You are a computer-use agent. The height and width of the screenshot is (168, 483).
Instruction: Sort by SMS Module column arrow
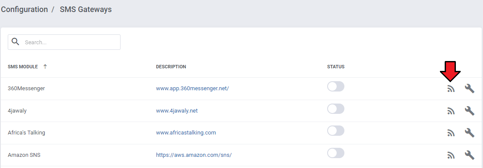(45, 67)
